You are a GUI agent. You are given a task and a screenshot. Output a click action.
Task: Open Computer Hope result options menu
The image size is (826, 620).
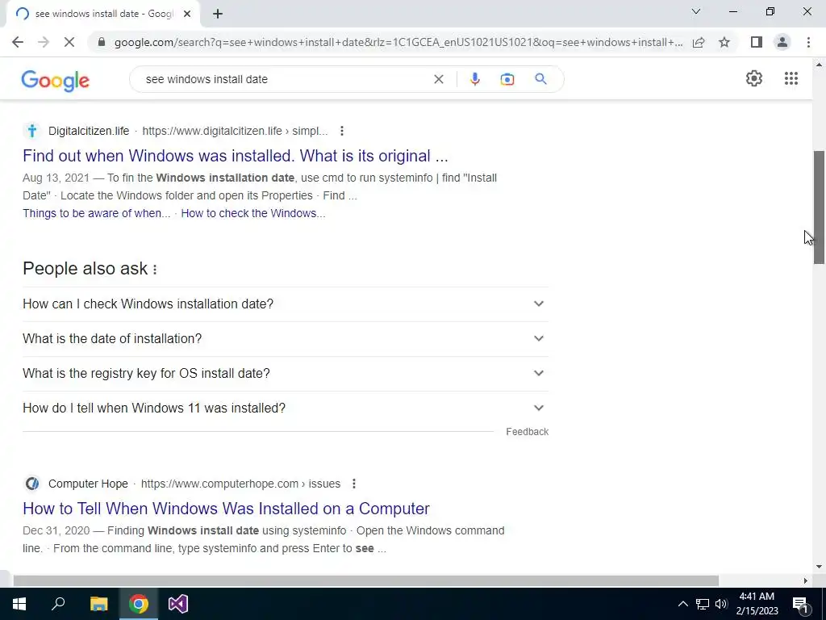tap(354, 484)
